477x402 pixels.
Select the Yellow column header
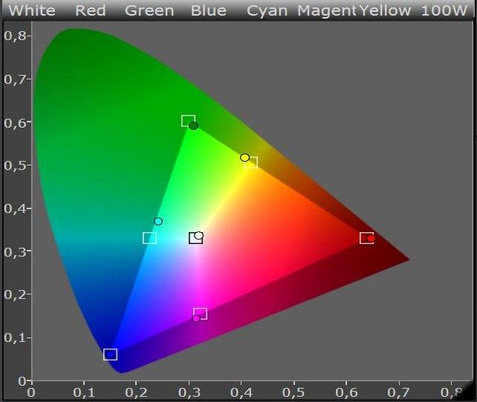[385, 10]
